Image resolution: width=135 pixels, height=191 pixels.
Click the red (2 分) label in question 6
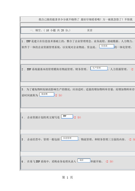coord(109,162)
